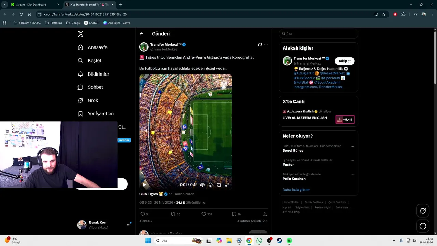Open Grok from sidebar

(x=88, y=100)
